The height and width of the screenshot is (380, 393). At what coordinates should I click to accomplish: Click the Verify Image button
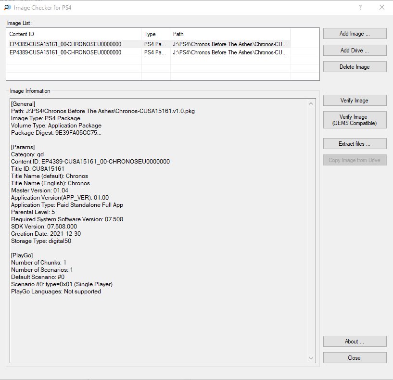(355, 101)
